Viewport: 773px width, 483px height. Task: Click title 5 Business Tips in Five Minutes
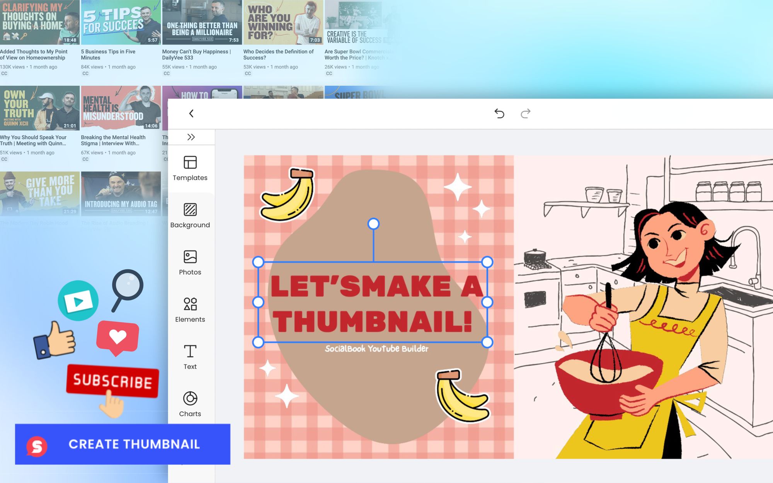pos(108,54)
